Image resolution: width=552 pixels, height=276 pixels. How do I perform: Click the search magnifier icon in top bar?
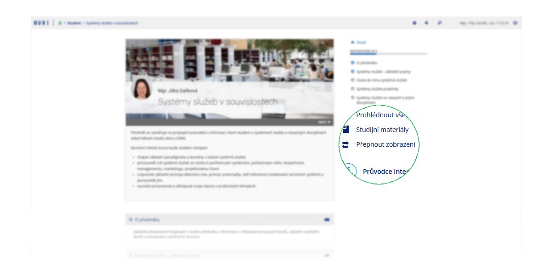pyautogui.click(x=439, y=23)
